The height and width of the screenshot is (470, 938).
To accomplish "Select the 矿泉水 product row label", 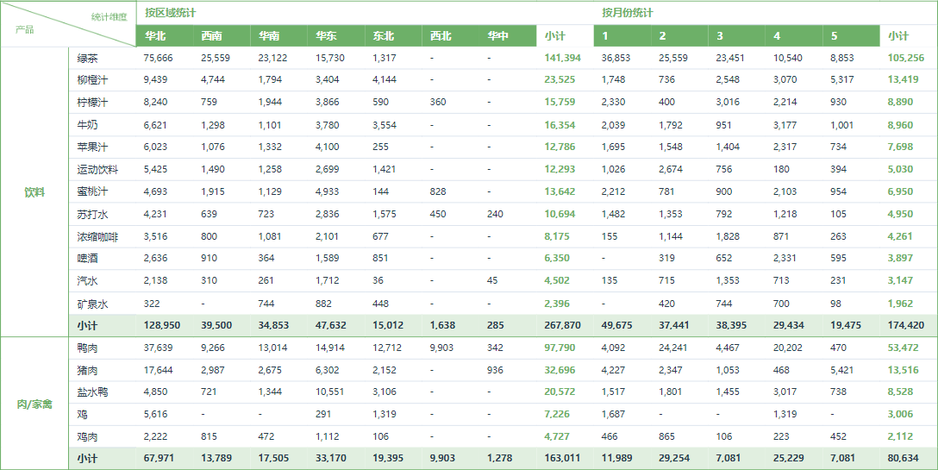I will point(93,304).
